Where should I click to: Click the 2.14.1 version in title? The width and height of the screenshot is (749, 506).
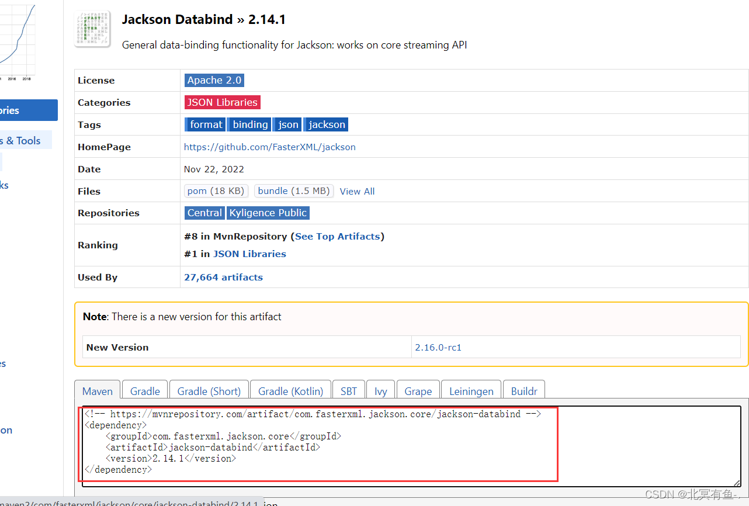[267, 19]
